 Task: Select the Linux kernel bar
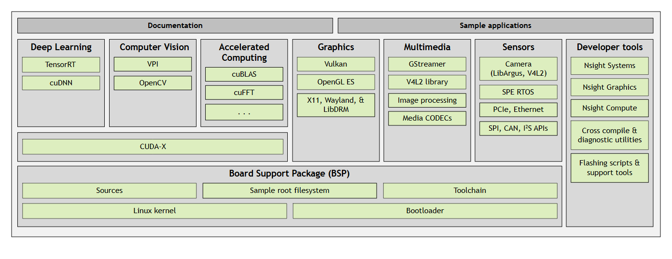tap(154, 211)
